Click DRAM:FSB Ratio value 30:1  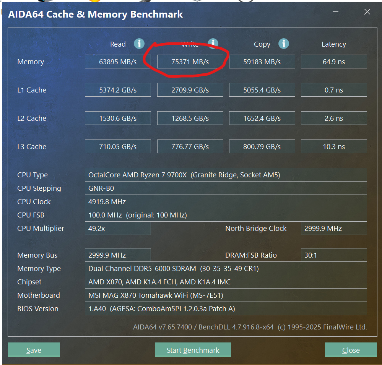pyautogui.click(x=334, y=255)
